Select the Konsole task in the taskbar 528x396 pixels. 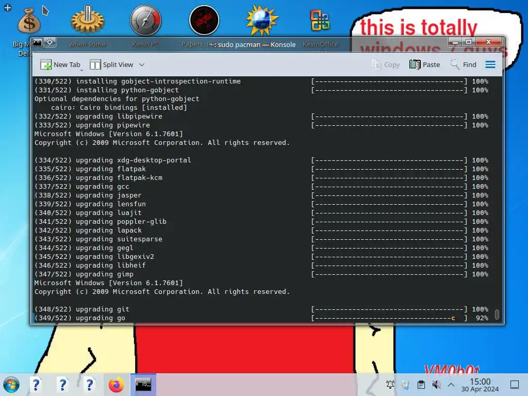tap(143, 385)
